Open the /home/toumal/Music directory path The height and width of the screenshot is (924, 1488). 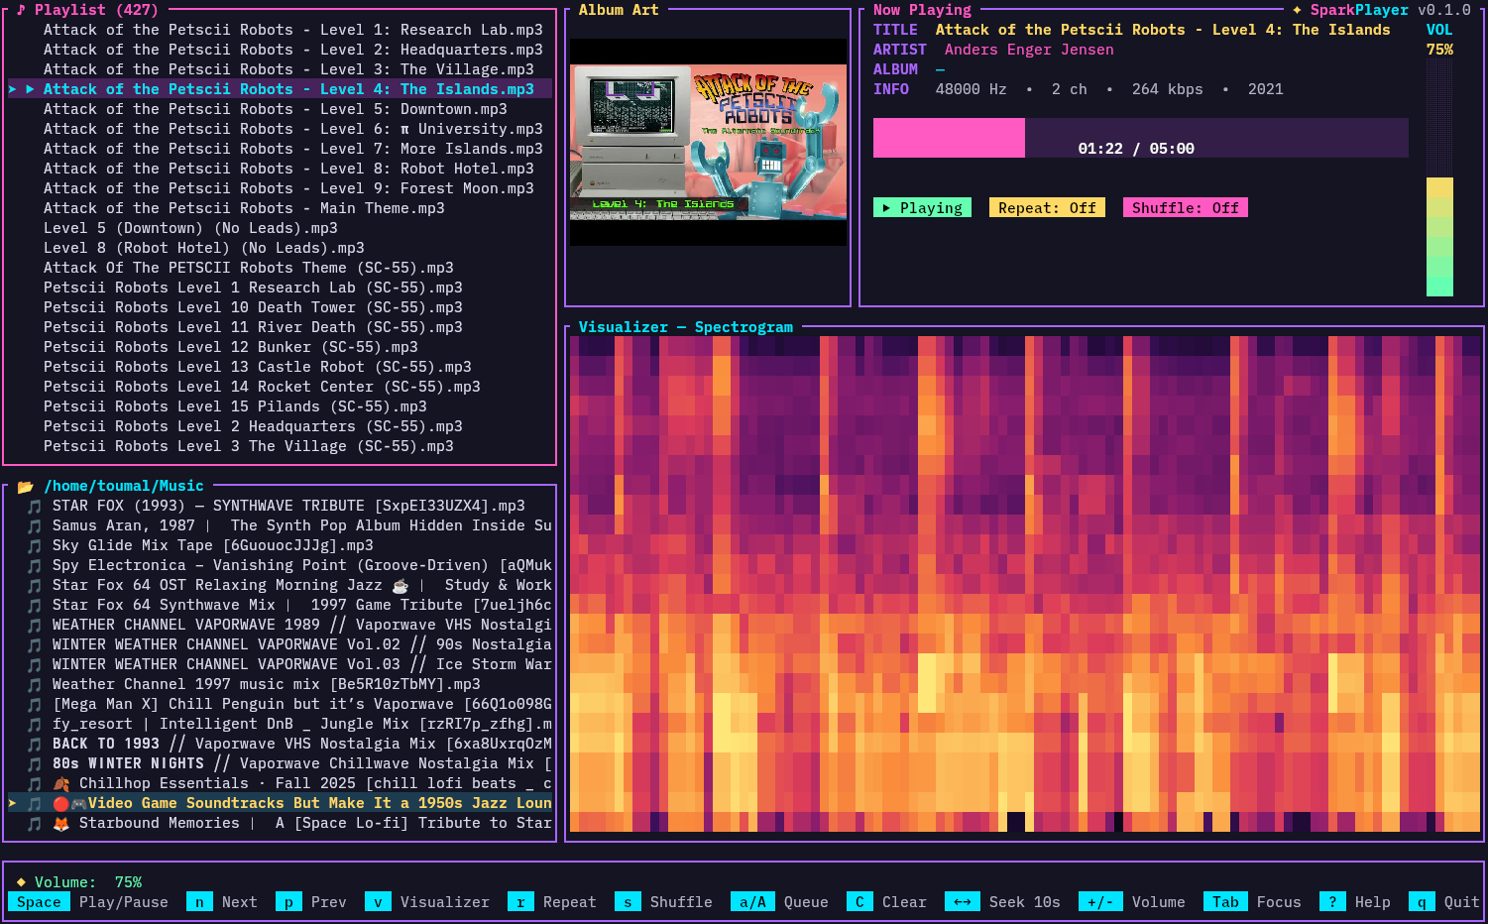[x=124, y=486]
